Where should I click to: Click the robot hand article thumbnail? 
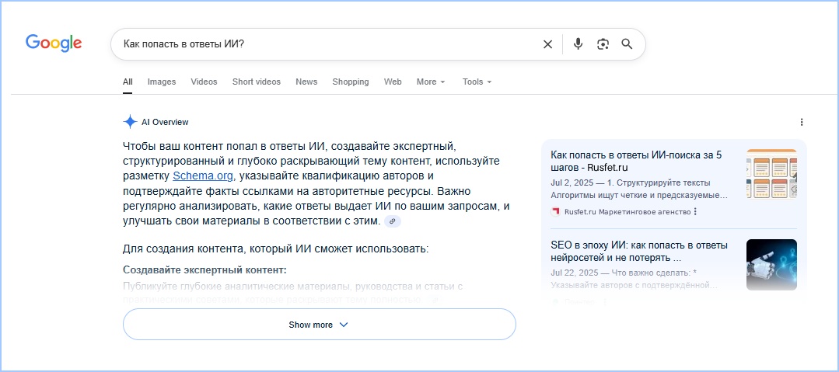(x=771, y=265)
